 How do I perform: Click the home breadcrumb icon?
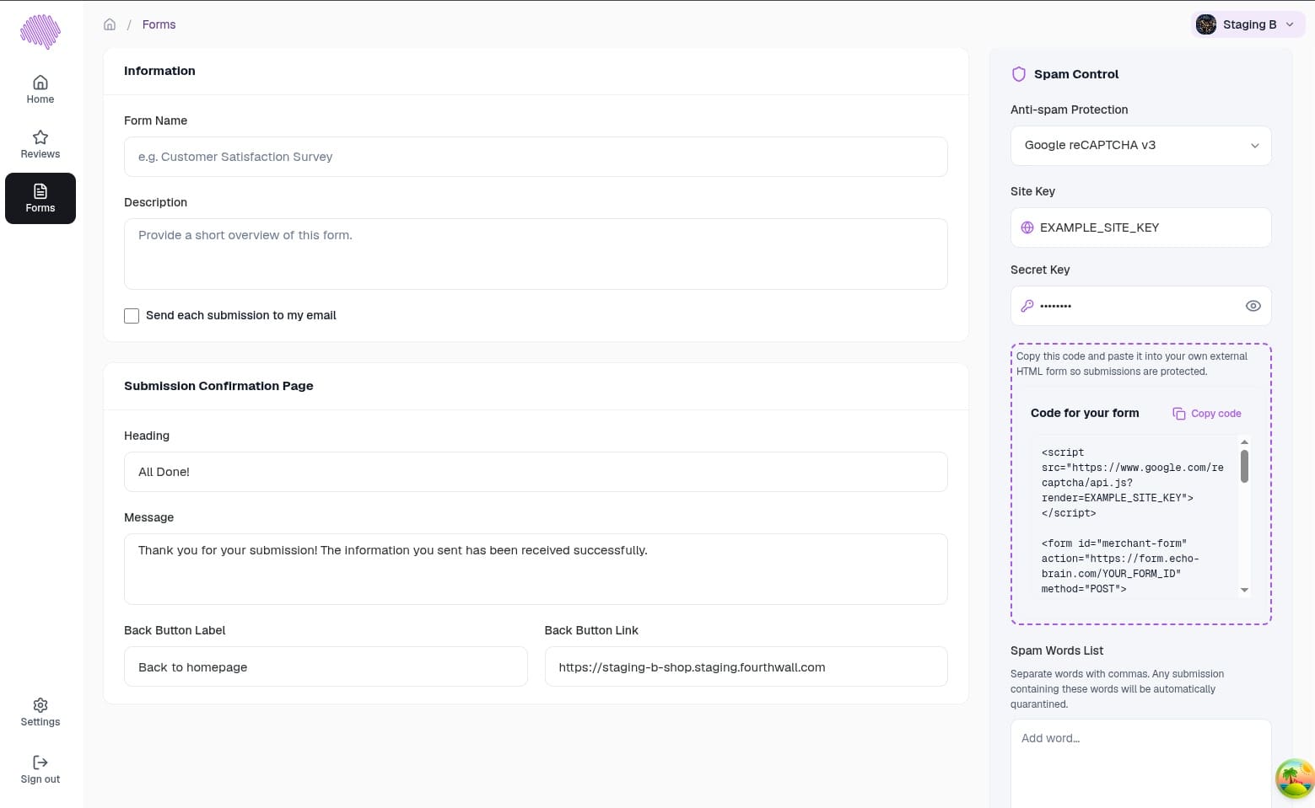pyautogui.click(x=110, y=24)
